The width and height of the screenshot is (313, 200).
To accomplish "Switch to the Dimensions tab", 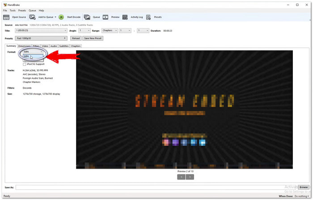I will coord(24,46).
